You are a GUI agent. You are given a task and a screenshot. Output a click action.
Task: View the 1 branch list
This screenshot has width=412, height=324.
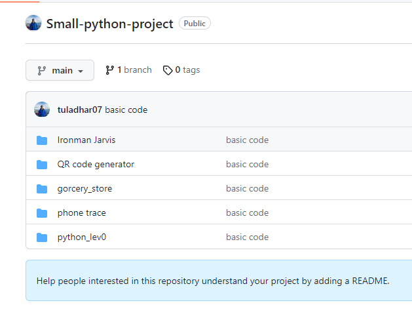coord(134,70)
